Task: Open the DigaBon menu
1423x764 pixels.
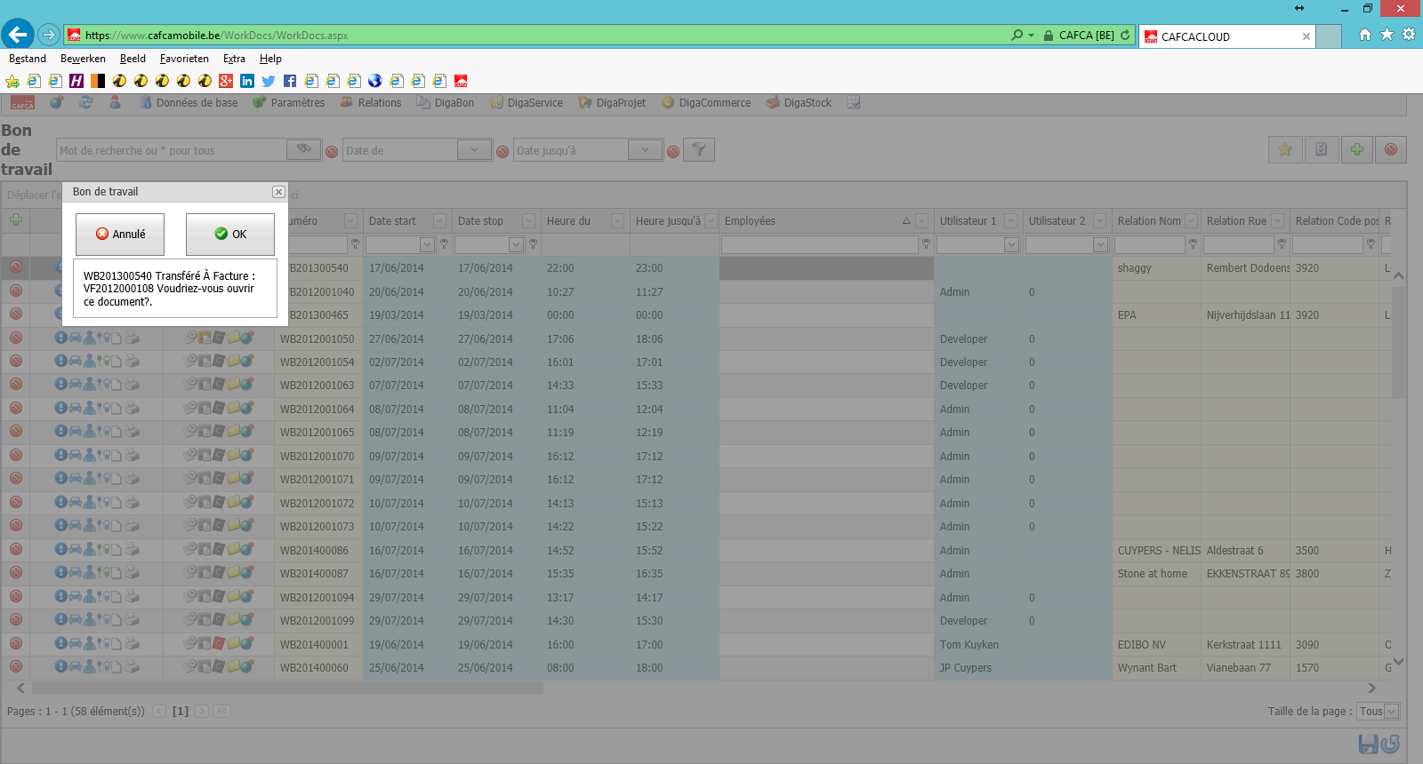Action: tap(446, 103)
